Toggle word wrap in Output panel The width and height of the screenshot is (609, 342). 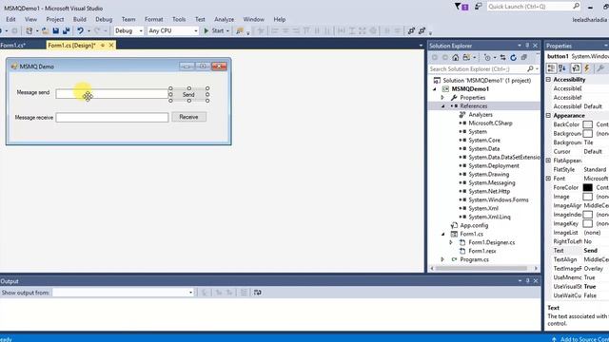pyautogui.click(x=258, y=293)
